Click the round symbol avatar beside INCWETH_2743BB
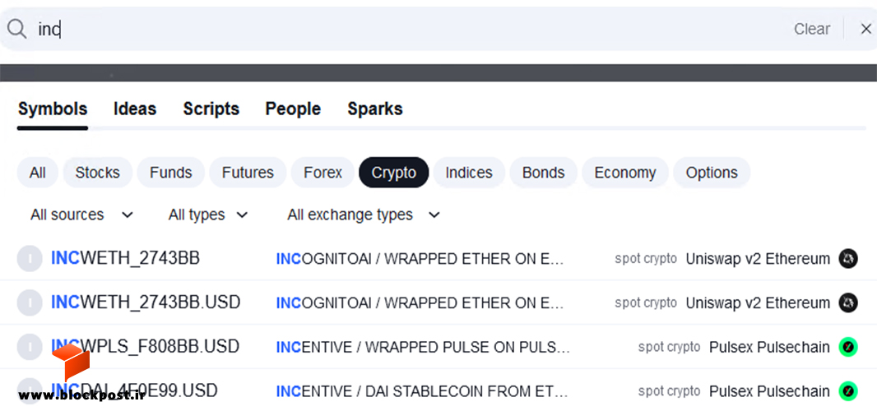This screenshot has width=877, height=411. tap(30, 258)
